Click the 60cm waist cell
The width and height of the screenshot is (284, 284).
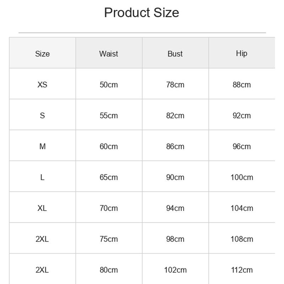[109, 146]
